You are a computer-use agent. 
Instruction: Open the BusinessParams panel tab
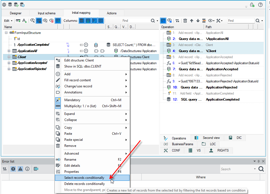(x=178, y=144)
